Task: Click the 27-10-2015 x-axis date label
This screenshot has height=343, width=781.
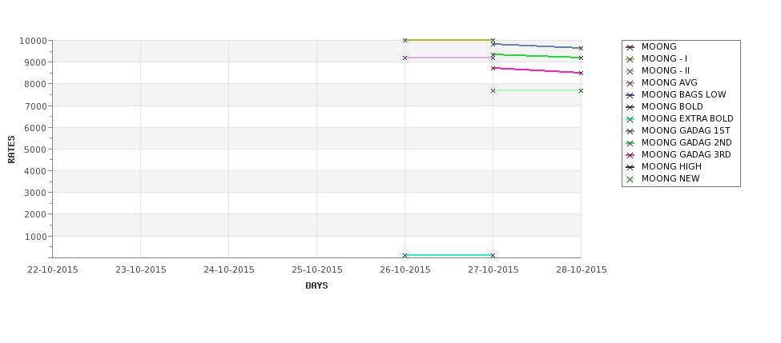Action: pyautogui.click(x=493, y=270)
